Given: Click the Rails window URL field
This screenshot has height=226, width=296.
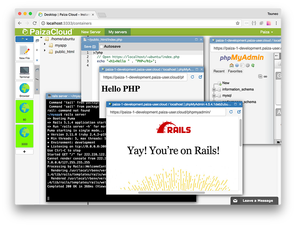Looking at the screenshot, I should click(x=166, y=112).
